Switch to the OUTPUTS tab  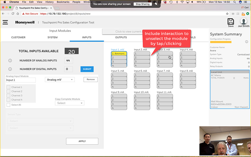pos(121,37)
